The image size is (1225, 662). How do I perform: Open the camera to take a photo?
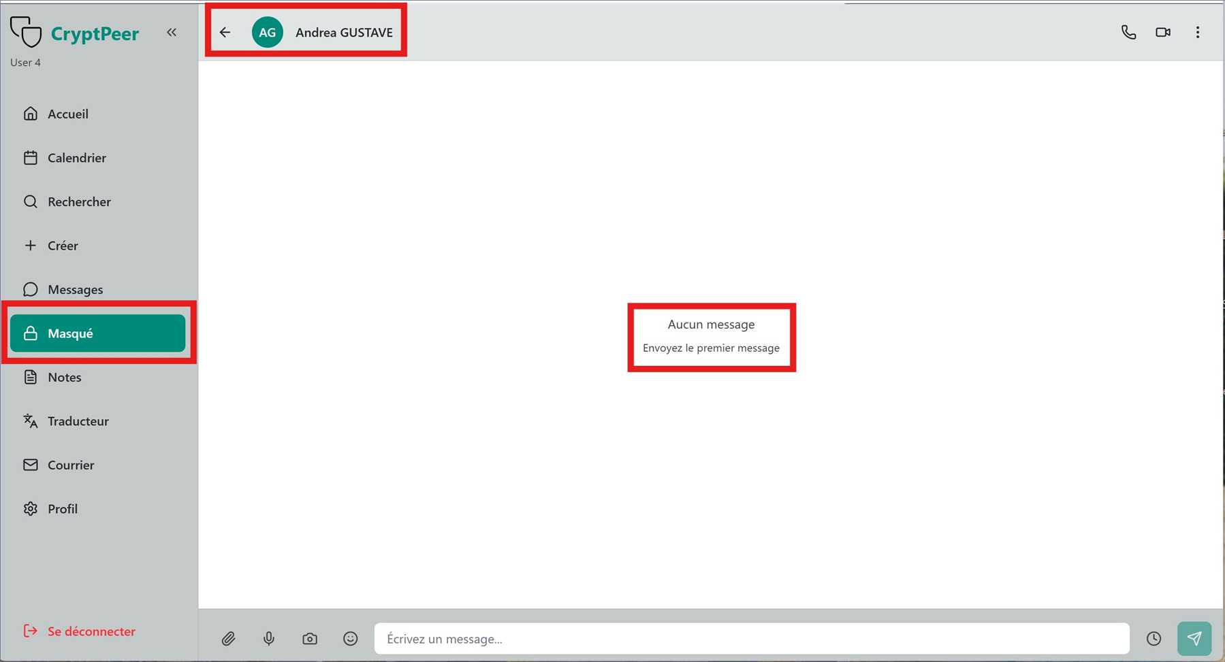coord(310,638)
